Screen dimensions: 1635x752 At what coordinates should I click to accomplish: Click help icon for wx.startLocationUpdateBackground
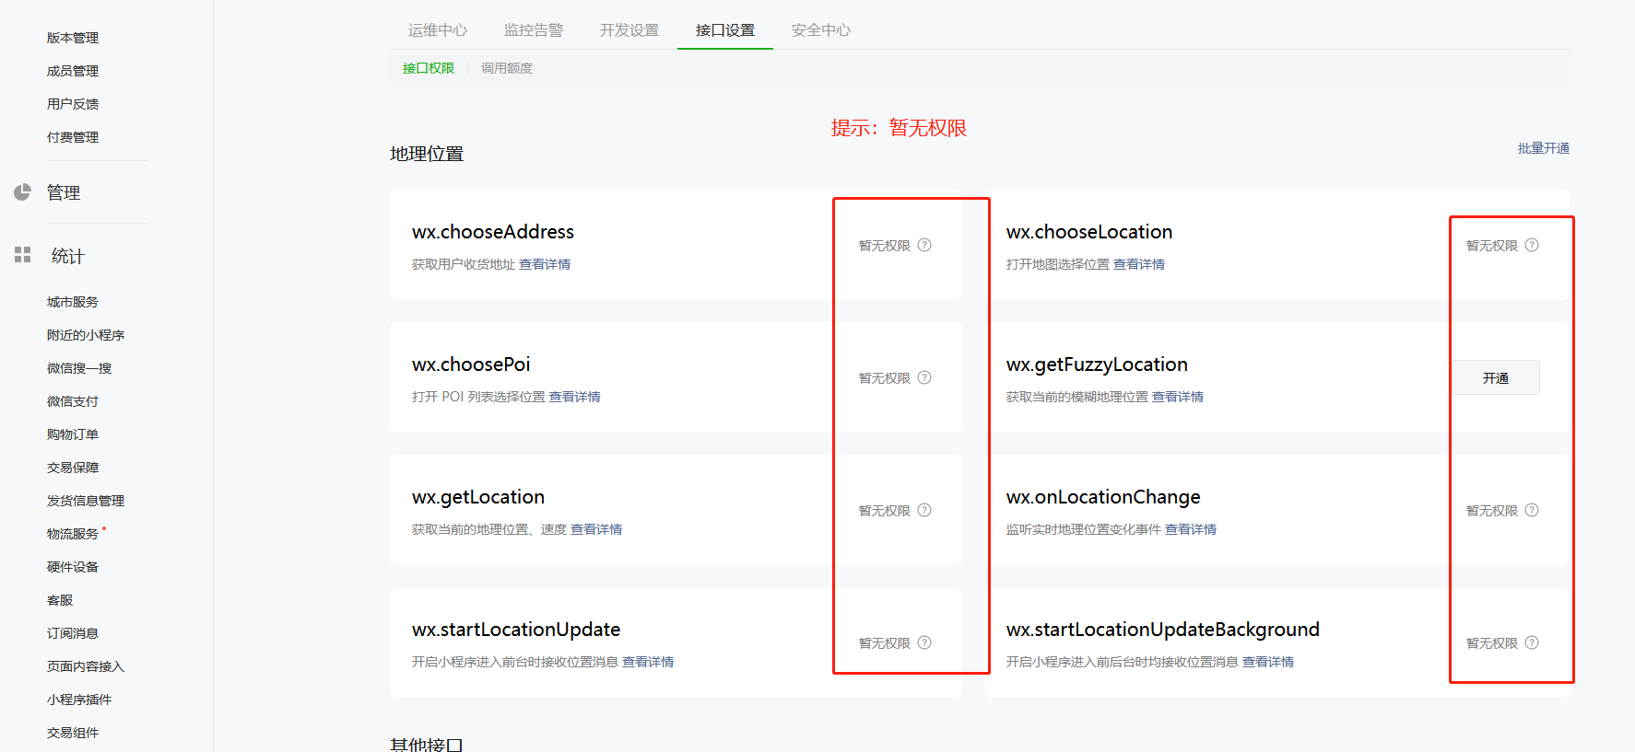(1532, 642)
